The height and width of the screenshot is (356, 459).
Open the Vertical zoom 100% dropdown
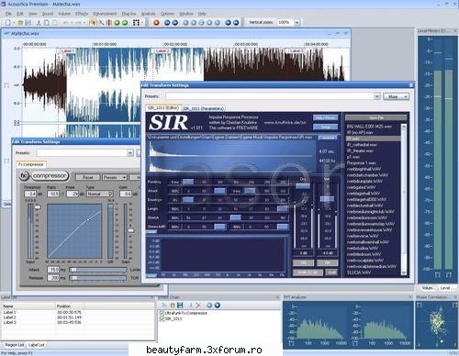(297, 22)
